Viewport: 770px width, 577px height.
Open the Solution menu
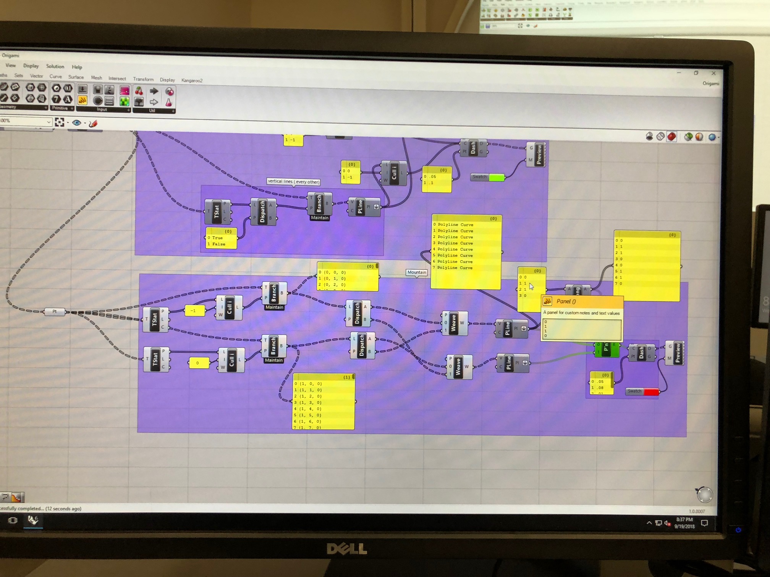tap(55, 66)
